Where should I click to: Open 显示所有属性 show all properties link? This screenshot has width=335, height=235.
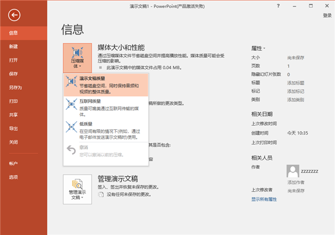pyautogui.click(x=264, y=199)
